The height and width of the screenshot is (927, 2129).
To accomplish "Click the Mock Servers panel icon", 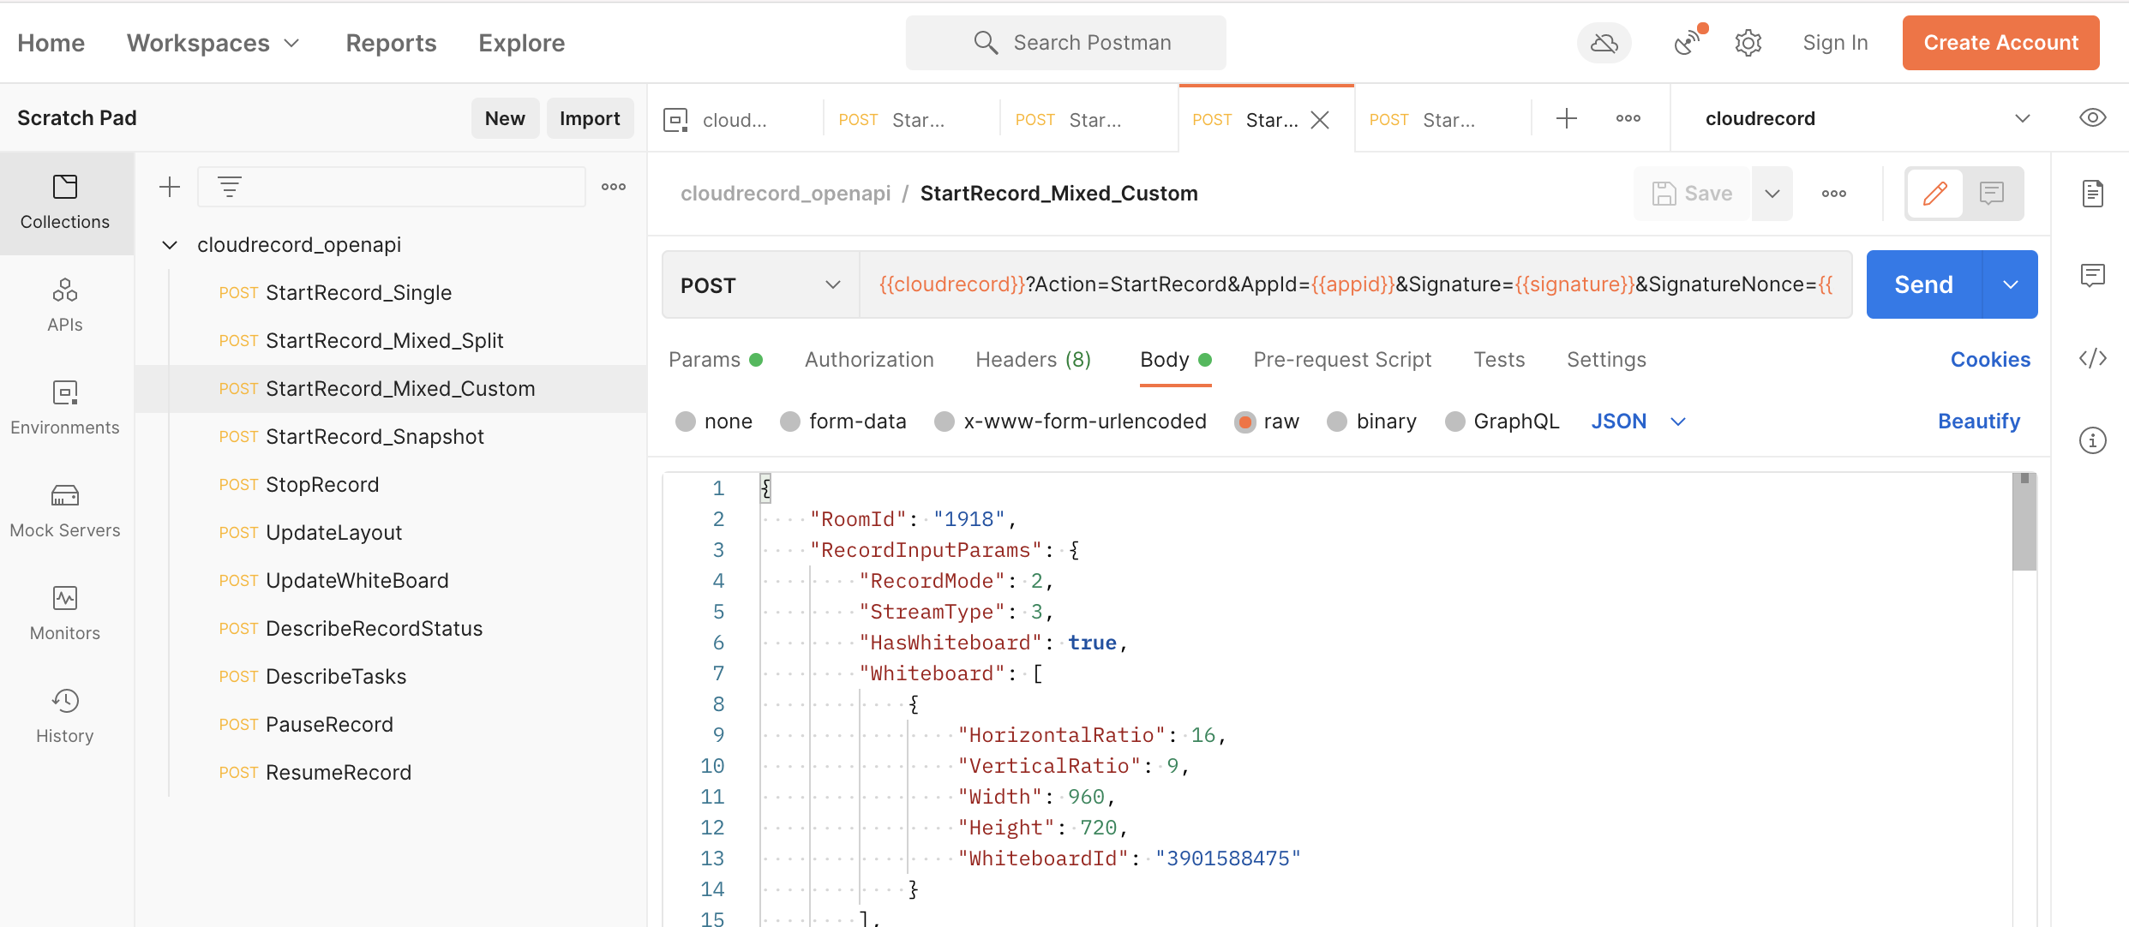I will pos(63,495).
